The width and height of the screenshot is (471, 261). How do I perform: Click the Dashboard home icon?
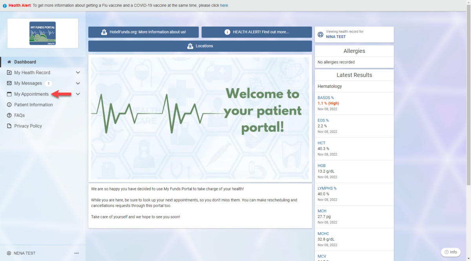click(x=9, y=62)
